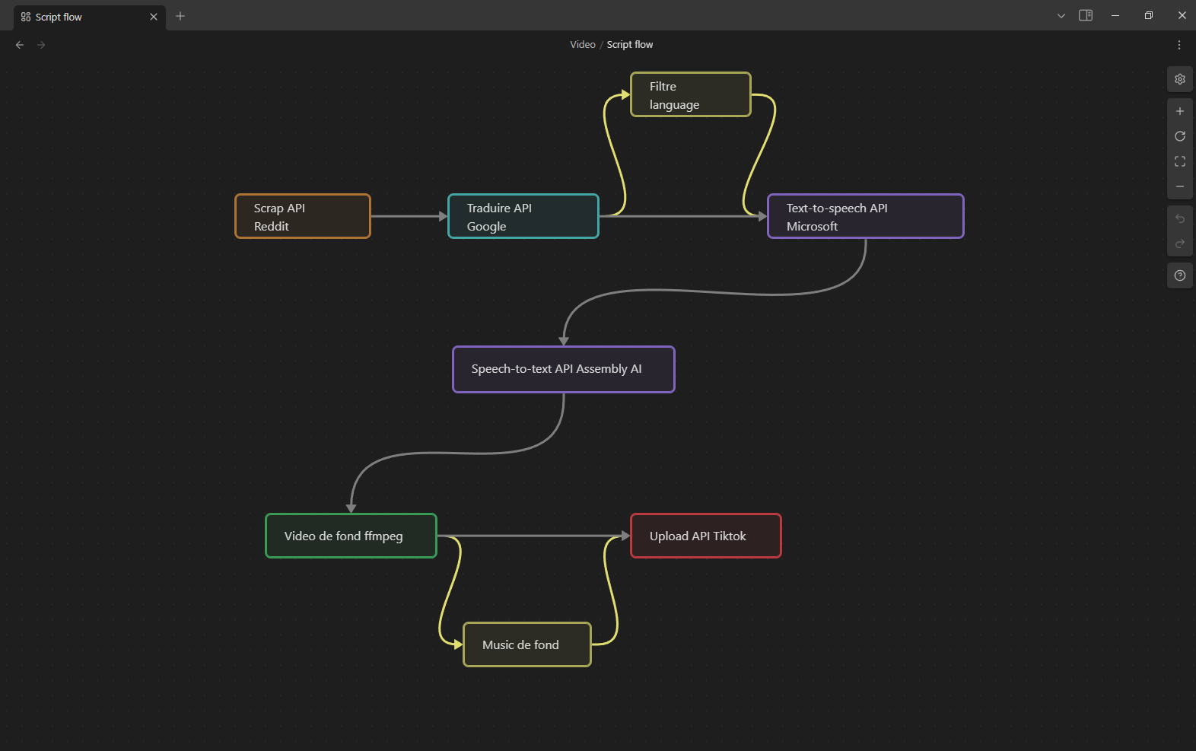The width and height of the screenshot is (1196, 751).
Task: Zoom in on the canvas
Action: [x=1180, y=111]
